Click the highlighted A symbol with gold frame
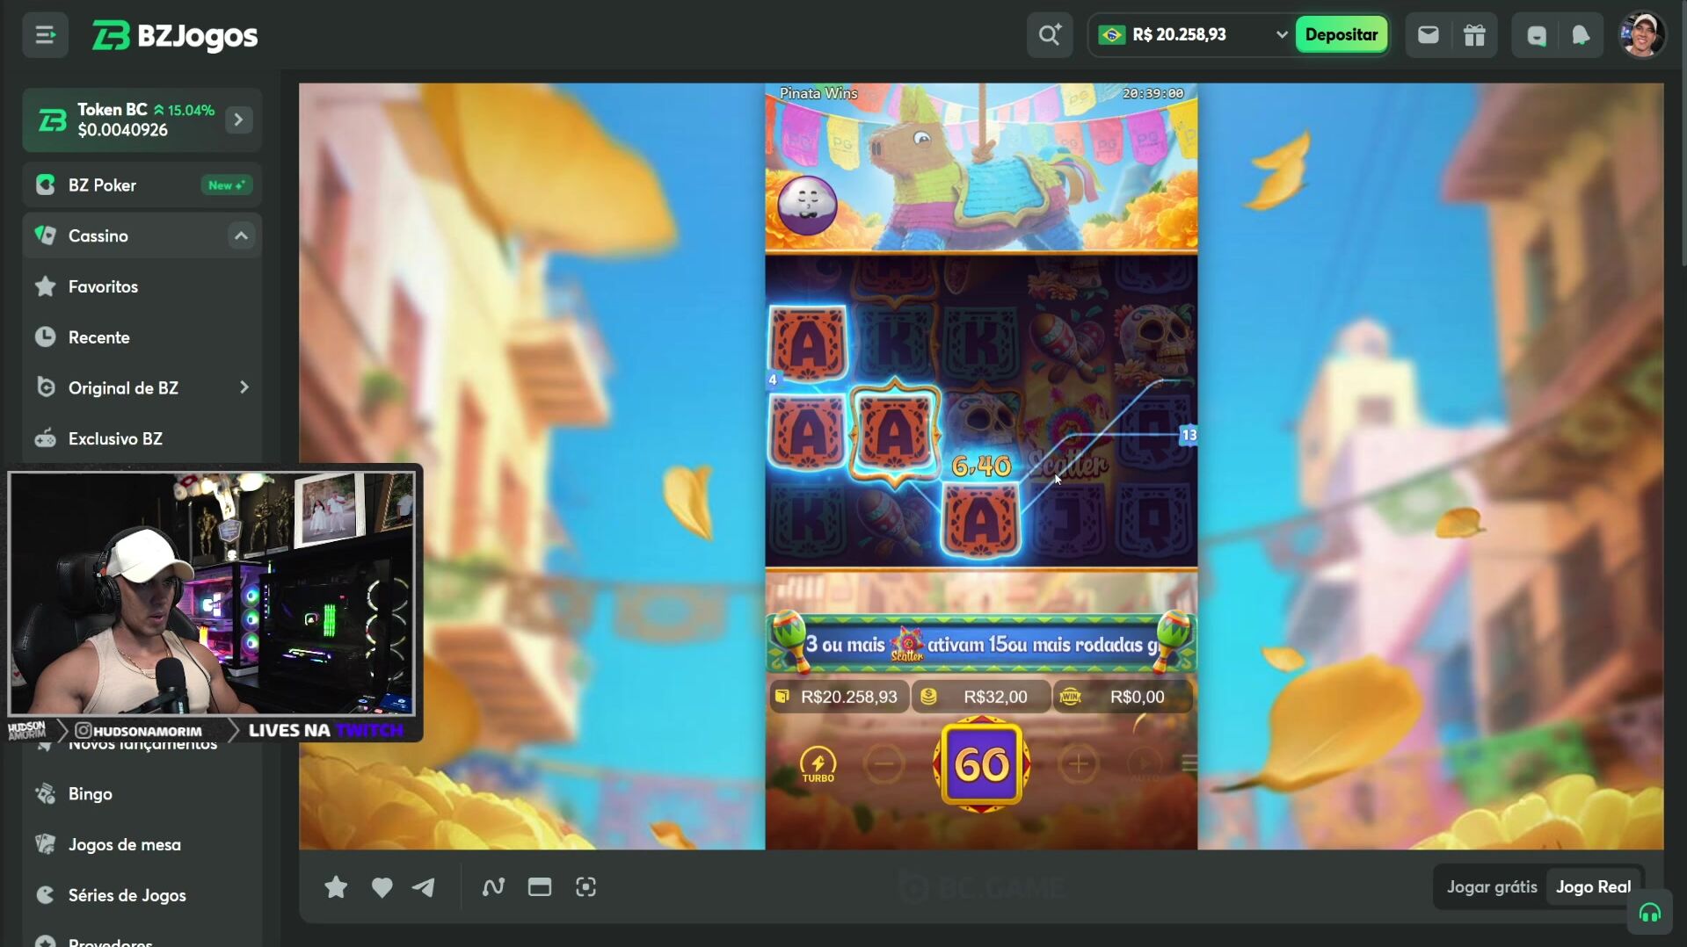Image resolution: width=1687 pixels, height=947 pixels. coord(894,433)
